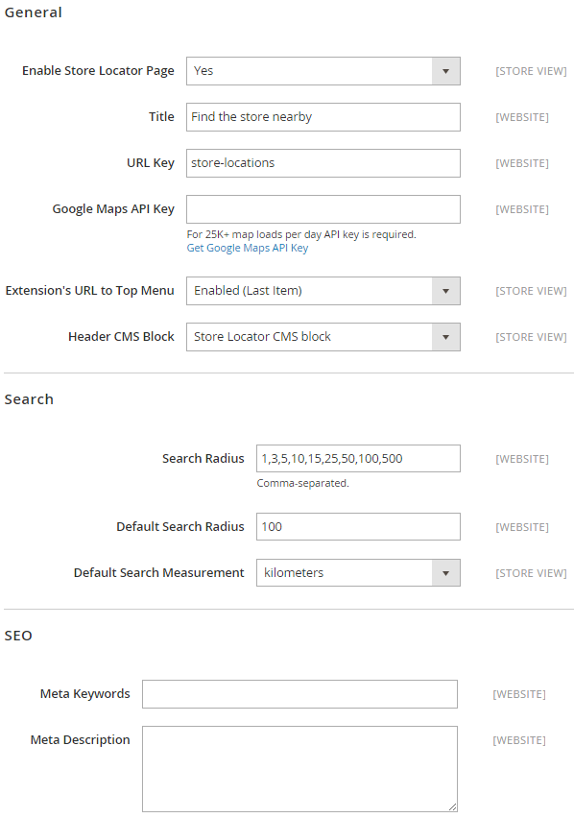Click the Header CMS Block label
The height and width of the screenshot is (818, 574).
point(121,336)
